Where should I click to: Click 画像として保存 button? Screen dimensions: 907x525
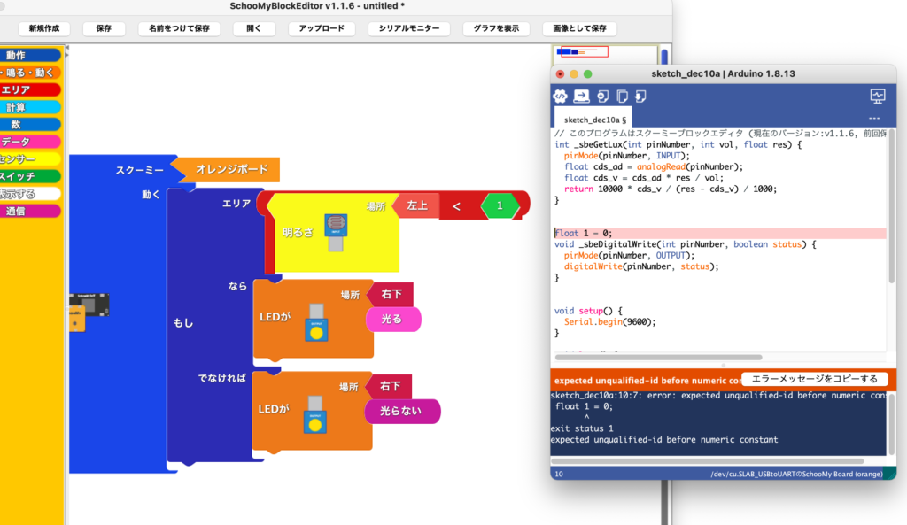(x=579, y=28)
